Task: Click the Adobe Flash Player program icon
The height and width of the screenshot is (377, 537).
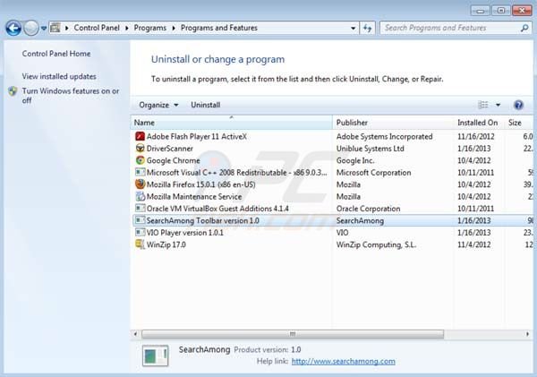Action: [x=140, y=136]
